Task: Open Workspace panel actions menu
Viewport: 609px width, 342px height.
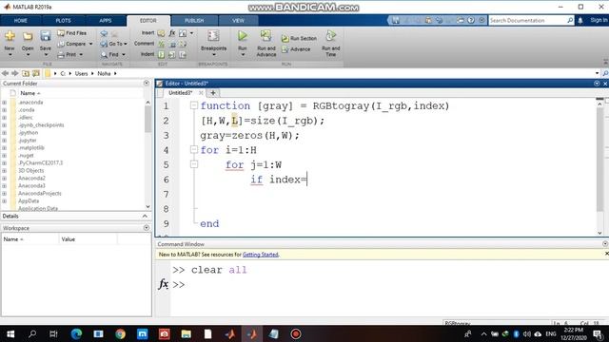Action: tap(147, 228)
